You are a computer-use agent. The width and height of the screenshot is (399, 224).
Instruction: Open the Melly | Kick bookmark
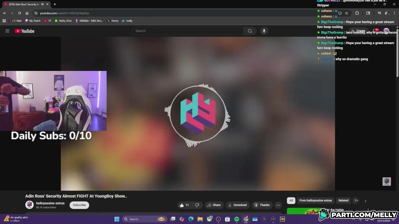63,21
